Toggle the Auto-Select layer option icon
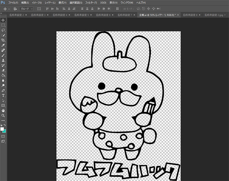This screenshot has width=229, height=181. pos(15,9)
